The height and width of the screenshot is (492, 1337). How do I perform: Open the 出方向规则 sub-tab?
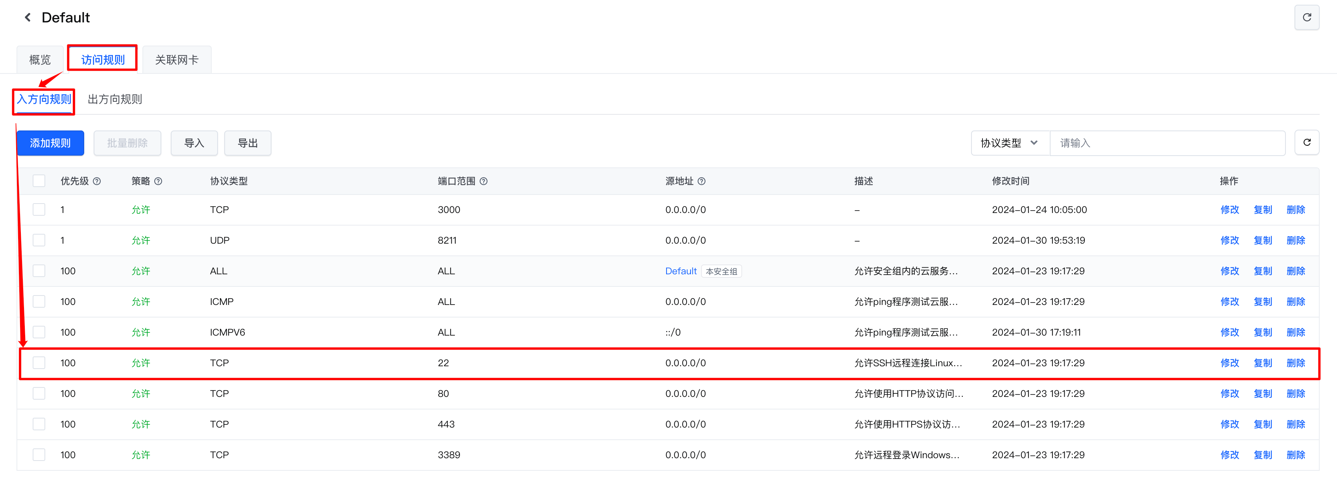[x=115, y=99]
